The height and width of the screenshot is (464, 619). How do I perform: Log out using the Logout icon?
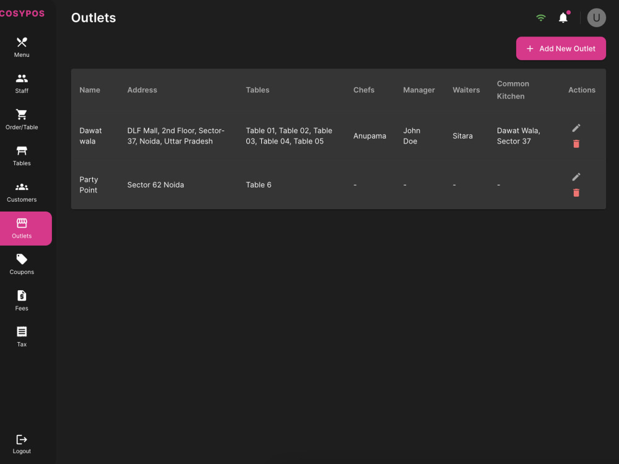click(x=22, y=444)
